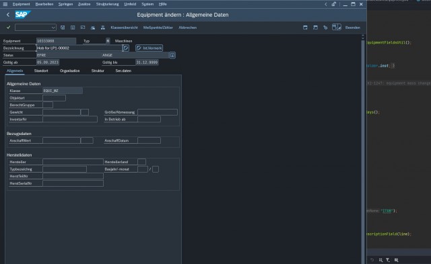Click the third toolbar flag-shaped icon

(x=83, y=28)
